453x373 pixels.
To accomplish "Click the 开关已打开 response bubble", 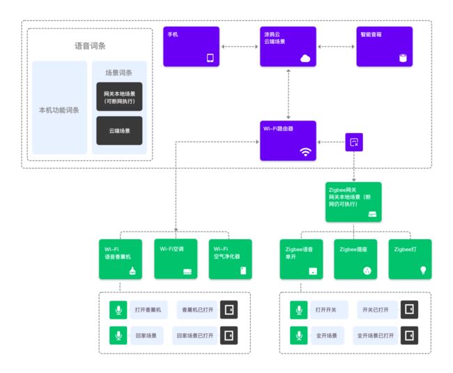I will [x=378, y=310].
